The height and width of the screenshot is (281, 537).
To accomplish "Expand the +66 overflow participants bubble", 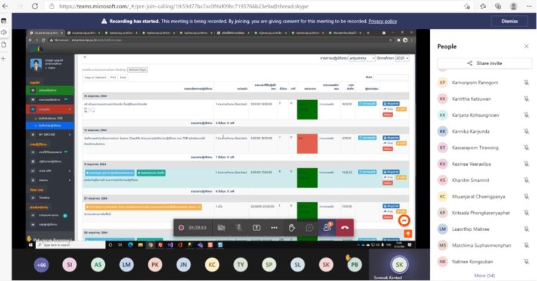I will tap(41, 265).
